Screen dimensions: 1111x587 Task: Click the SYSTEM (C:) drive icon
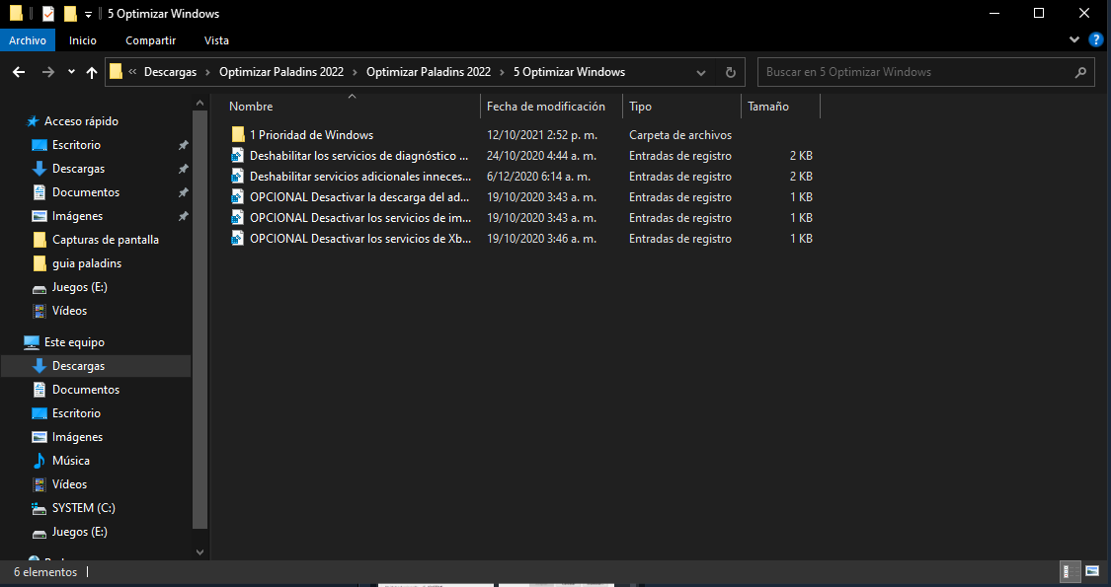pyautogui.click(x=40, y=508)
